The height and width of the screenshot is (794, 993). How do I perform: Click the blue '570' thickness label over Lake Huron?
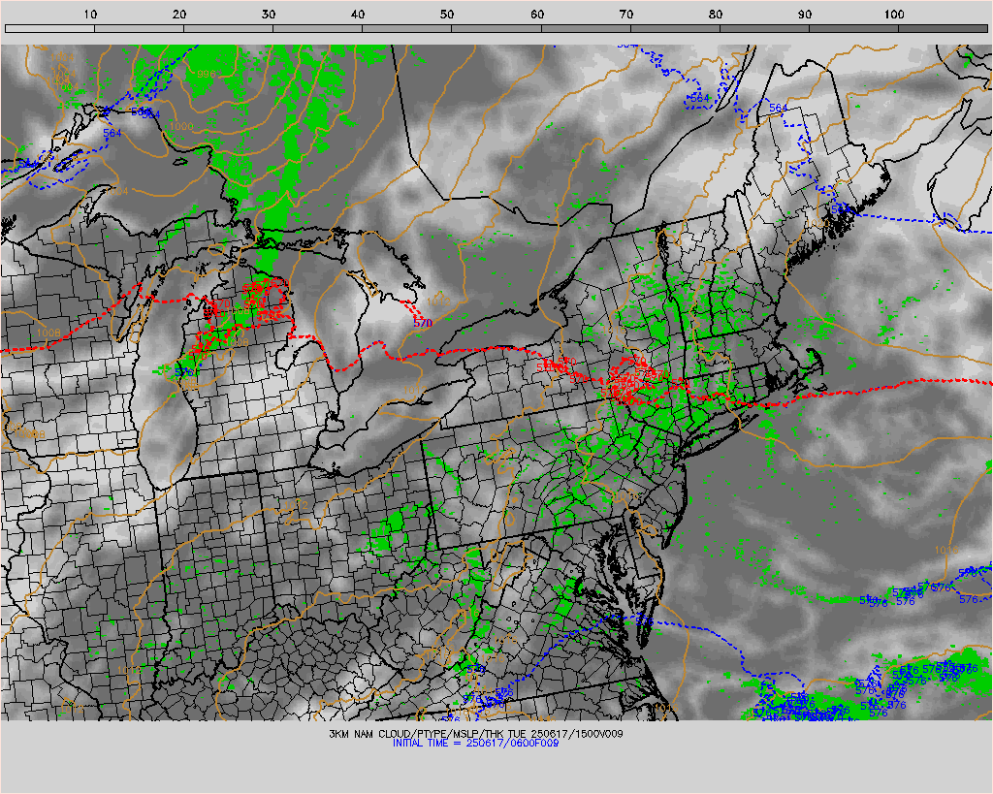pos(423,323)
